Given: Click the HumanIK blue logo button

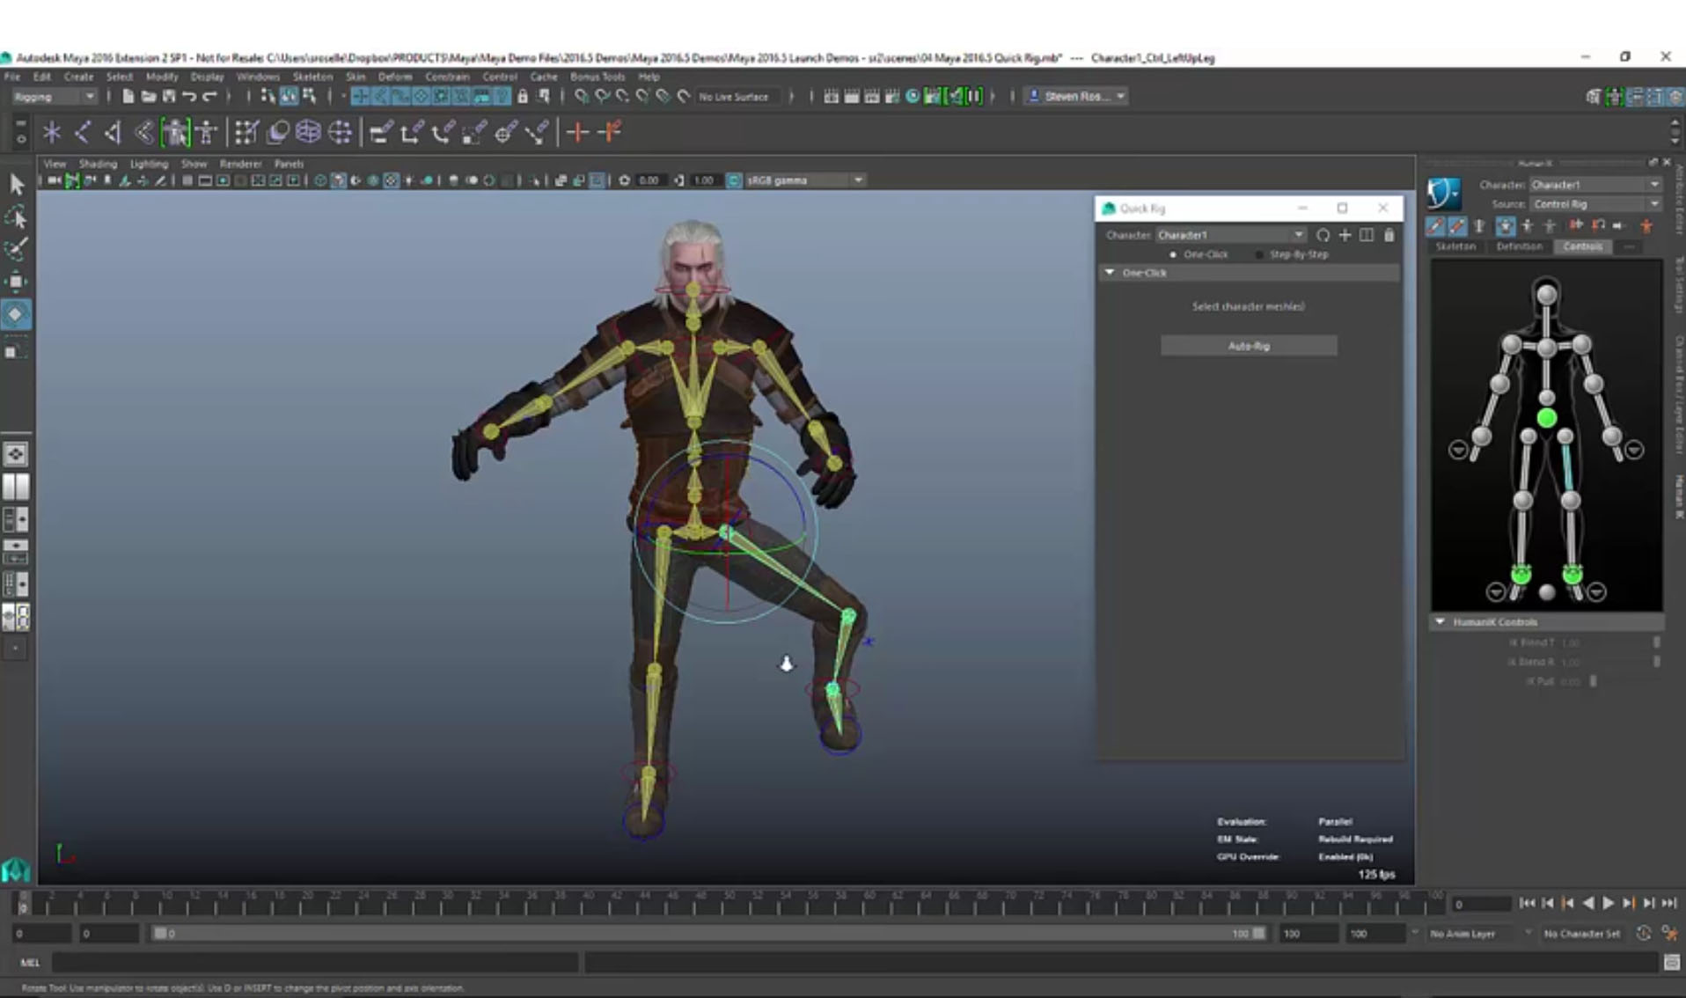Looking at the screenshot, I should 1443,194.
